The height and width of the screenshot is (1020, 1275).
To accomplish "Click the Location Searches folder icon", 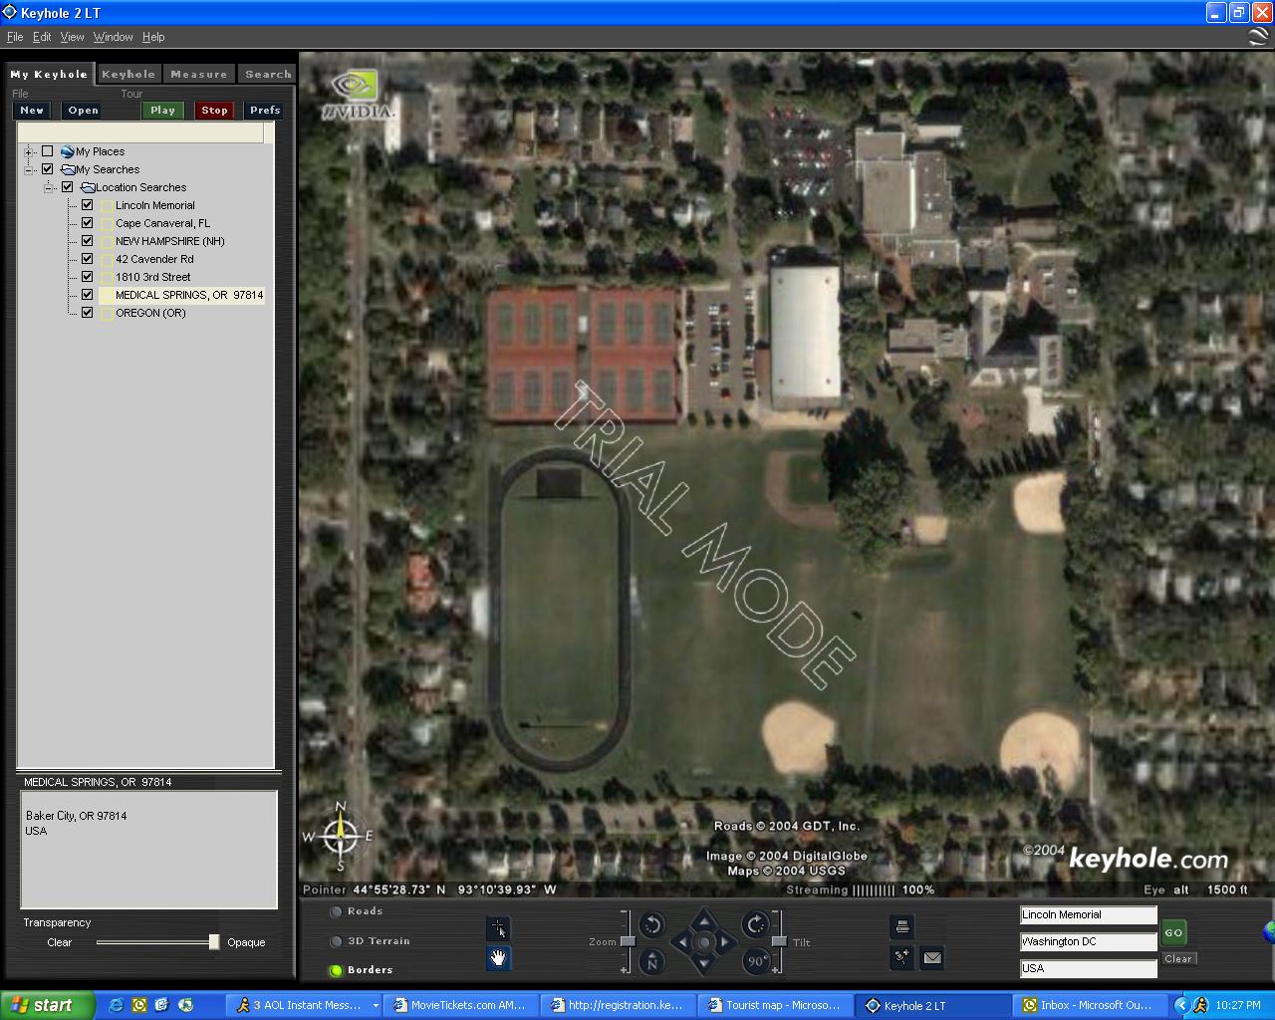I will tap(88, 187).
